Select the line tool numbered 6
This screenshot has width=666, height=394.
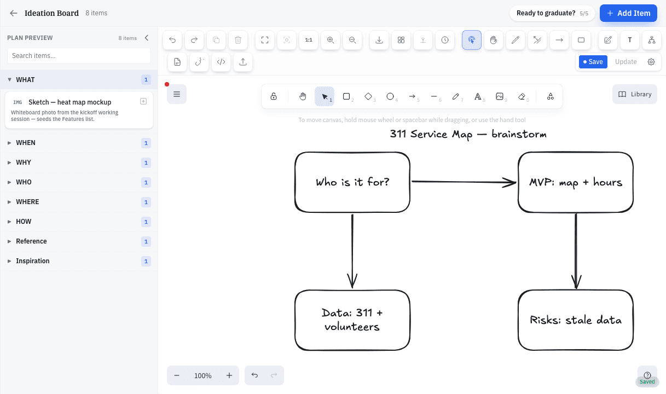[x=434, y=96]
